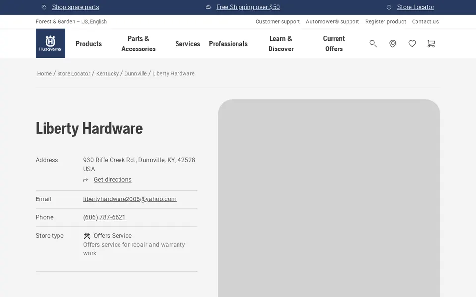Image resolution: width=476 pixels, height=297 pixels.
Task: Open the shopping cart icon
Action: [431, 44]
